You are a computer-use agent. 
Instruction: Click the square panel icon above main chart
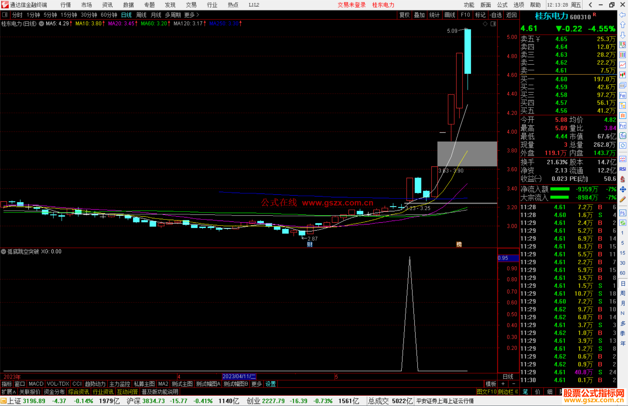(x=493, y=24)
